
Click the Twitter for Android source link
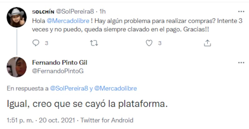coord(108,120)
